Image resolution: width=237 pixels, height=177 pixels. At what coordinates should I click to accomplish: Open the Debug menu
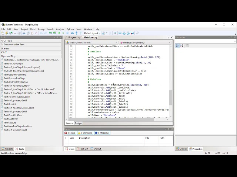(41, 29)
